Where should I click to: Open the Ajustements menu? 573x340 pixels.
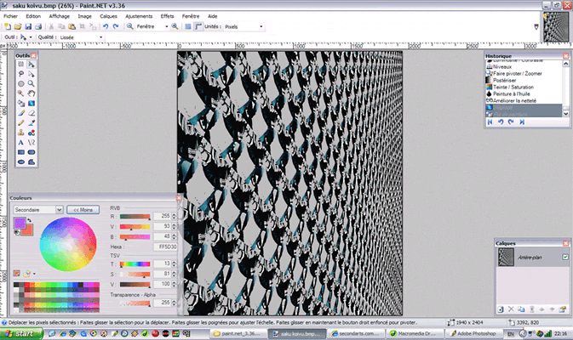click(137, 16)
